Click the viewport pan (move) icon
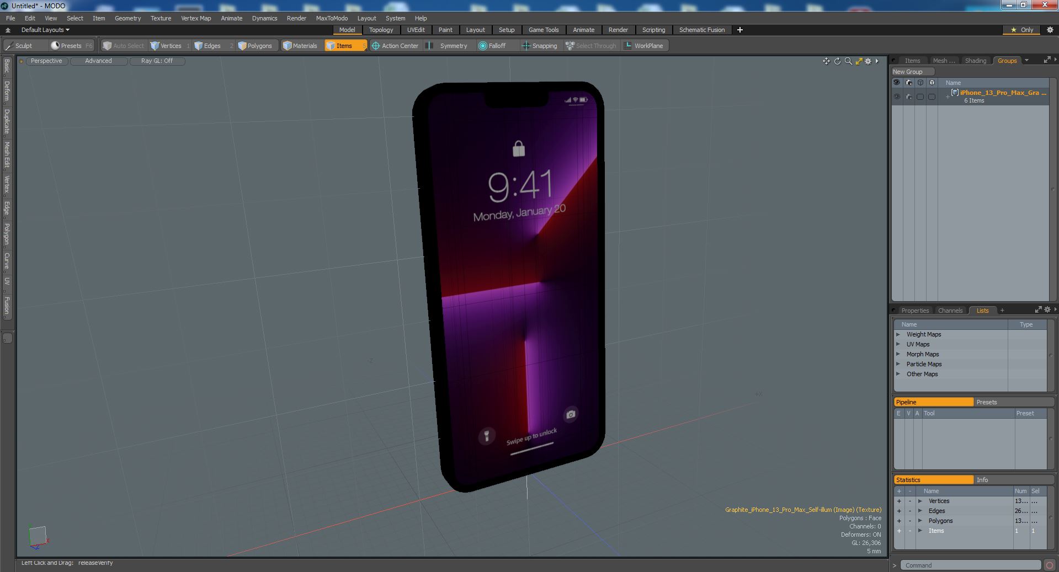Viewport: 1059px width, 572px height. [826, 61]
